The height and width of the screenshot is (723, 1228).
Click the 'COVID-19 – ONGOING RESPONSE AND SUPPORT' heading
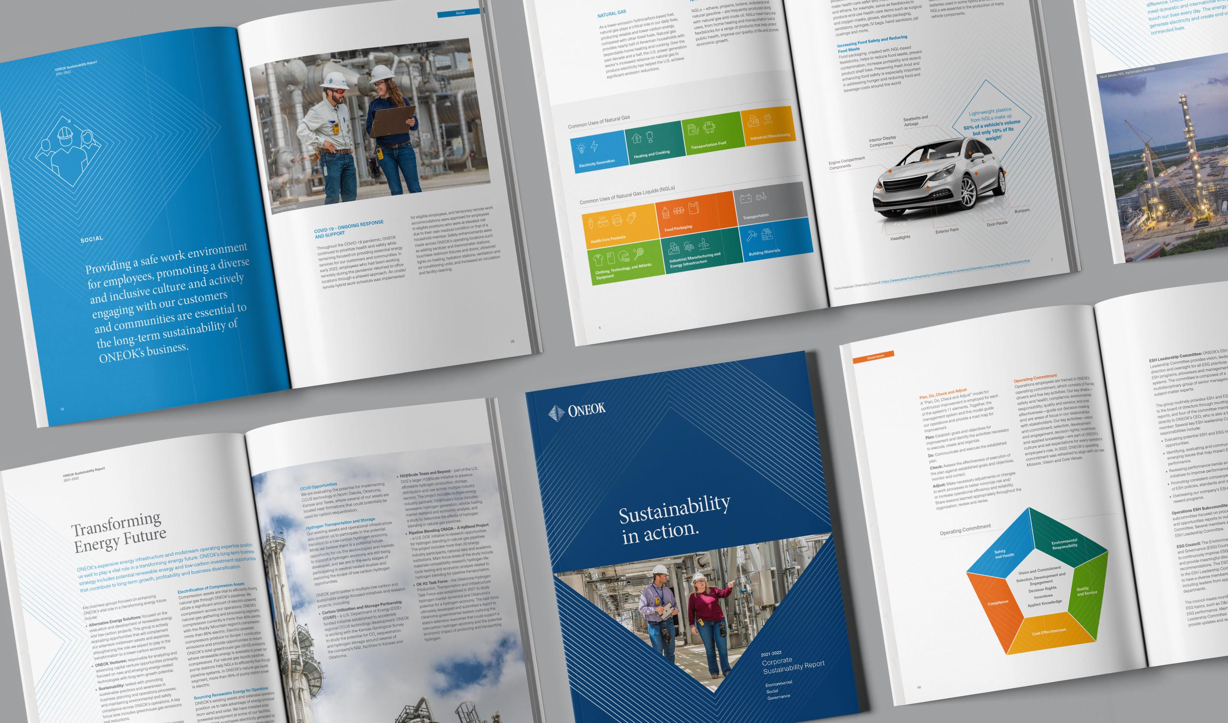point(349,229)
